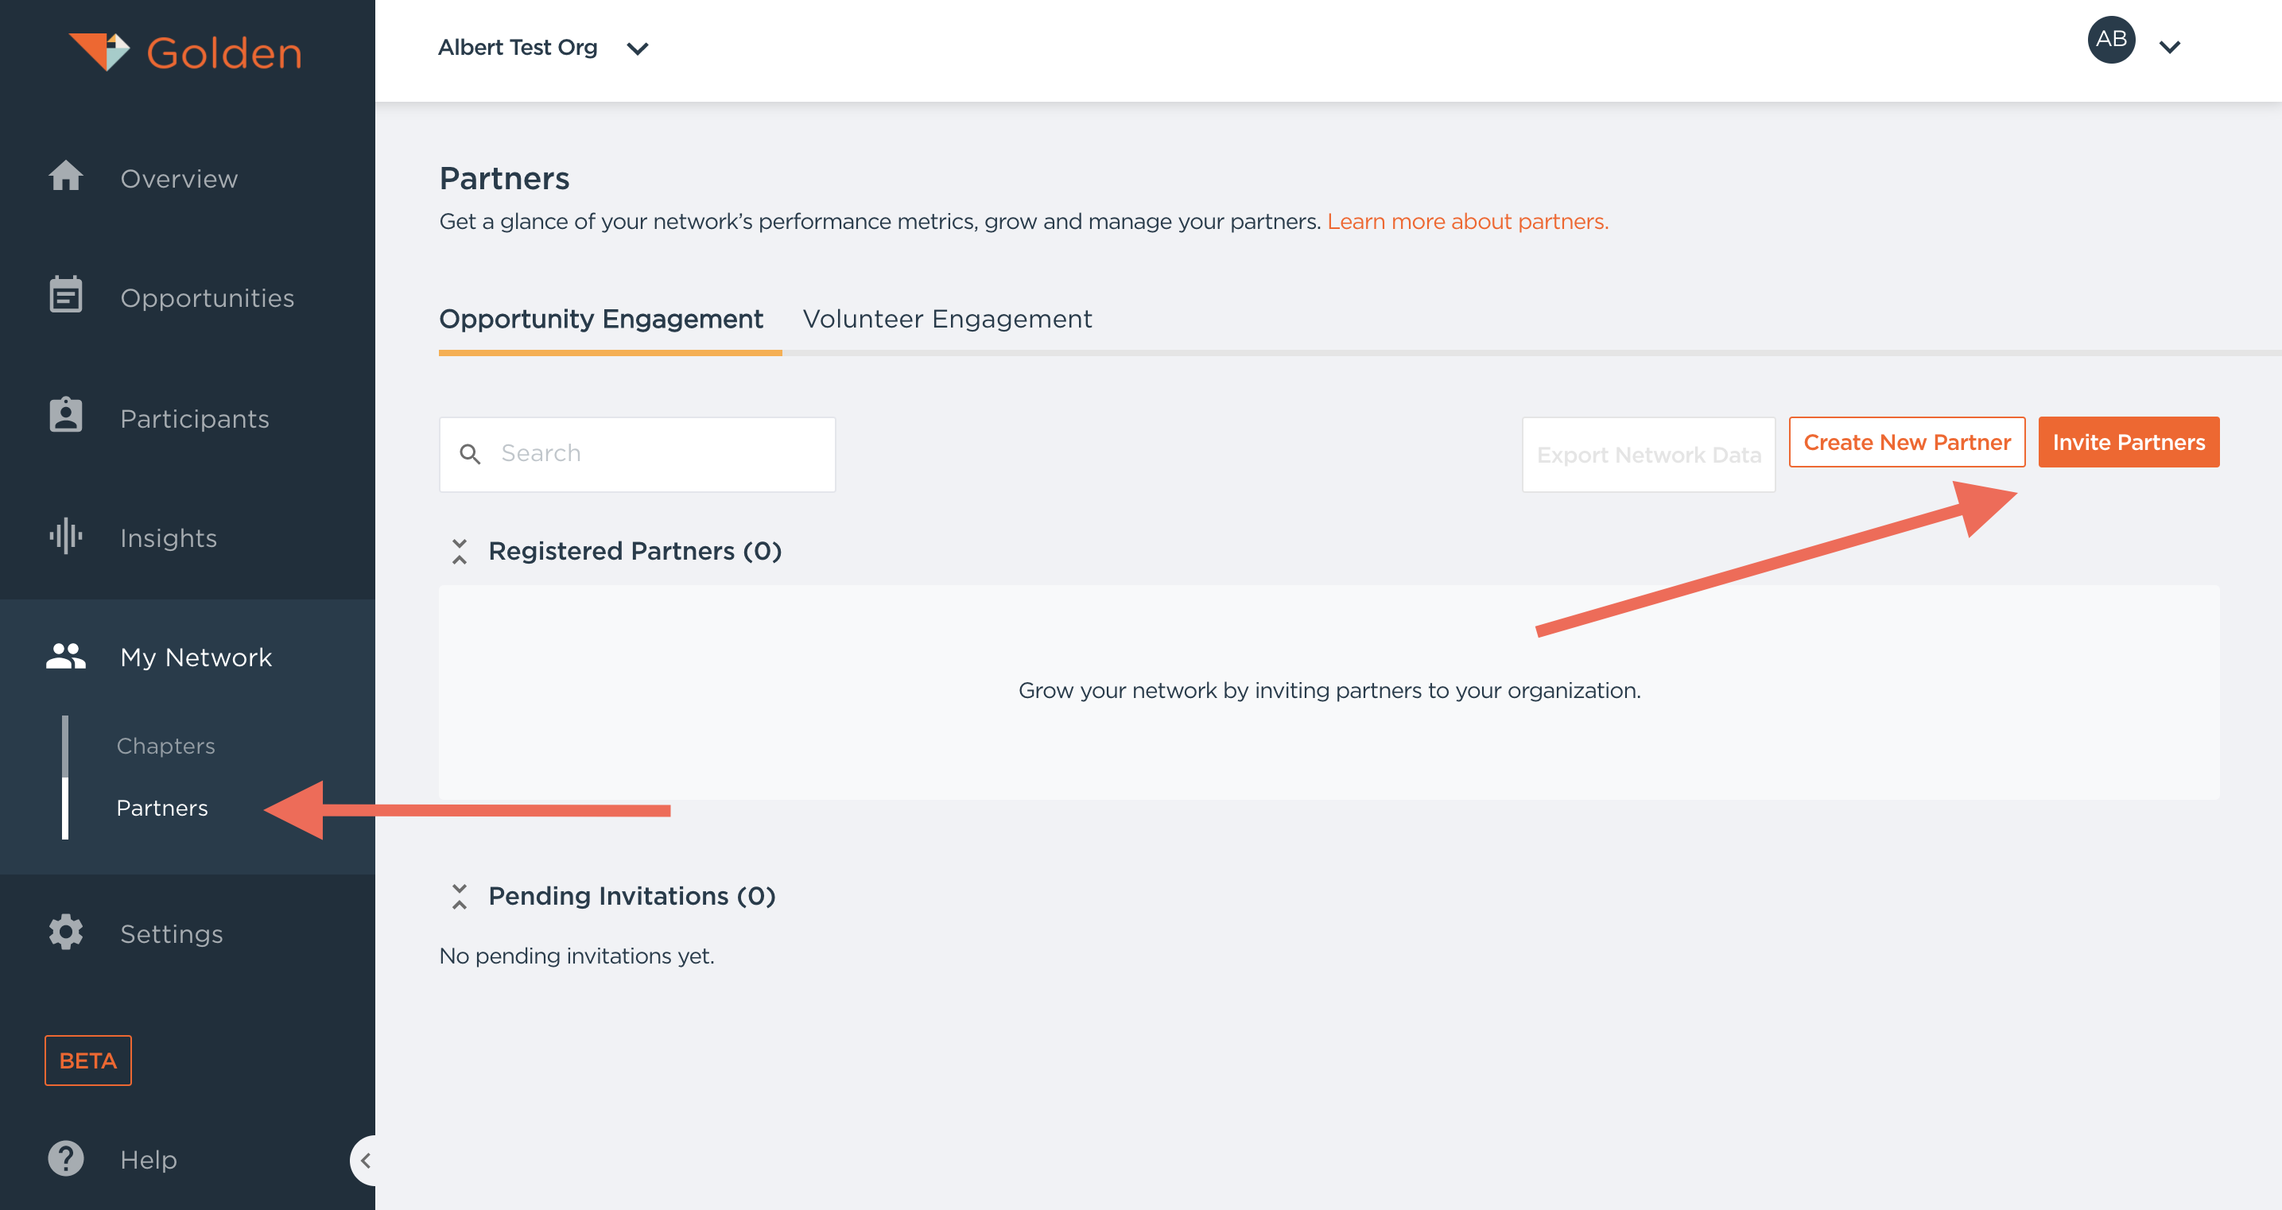Select the Opportunity Engagement tab
The width and height of the screenshot is (2282, 1210).
(600, 319)
